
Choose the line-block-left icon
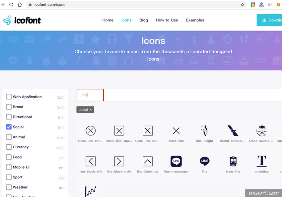pos(91,161)
